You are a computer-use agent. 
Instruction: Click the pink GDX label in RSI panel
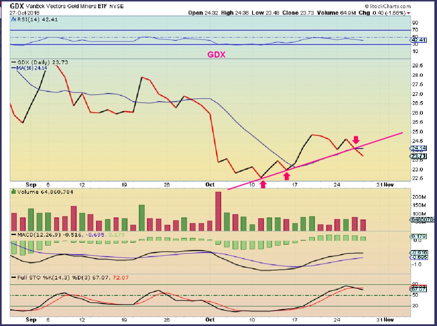click(216, 55)
